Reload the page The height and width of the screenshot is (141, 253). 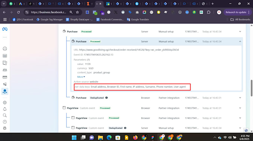(18, 12)
